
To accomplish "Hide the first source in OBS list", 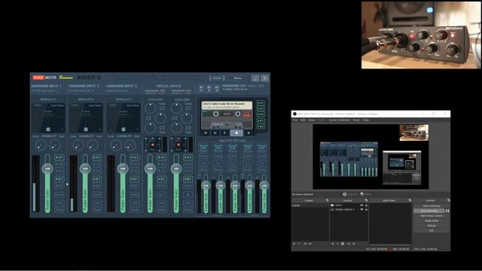I will pos(361,206).
